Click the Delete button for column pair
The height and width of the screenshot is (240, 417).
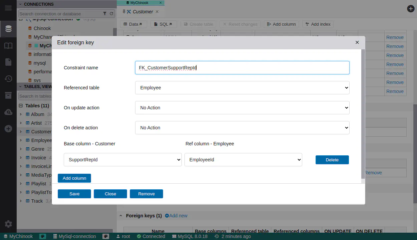click(x=332, y=160)
